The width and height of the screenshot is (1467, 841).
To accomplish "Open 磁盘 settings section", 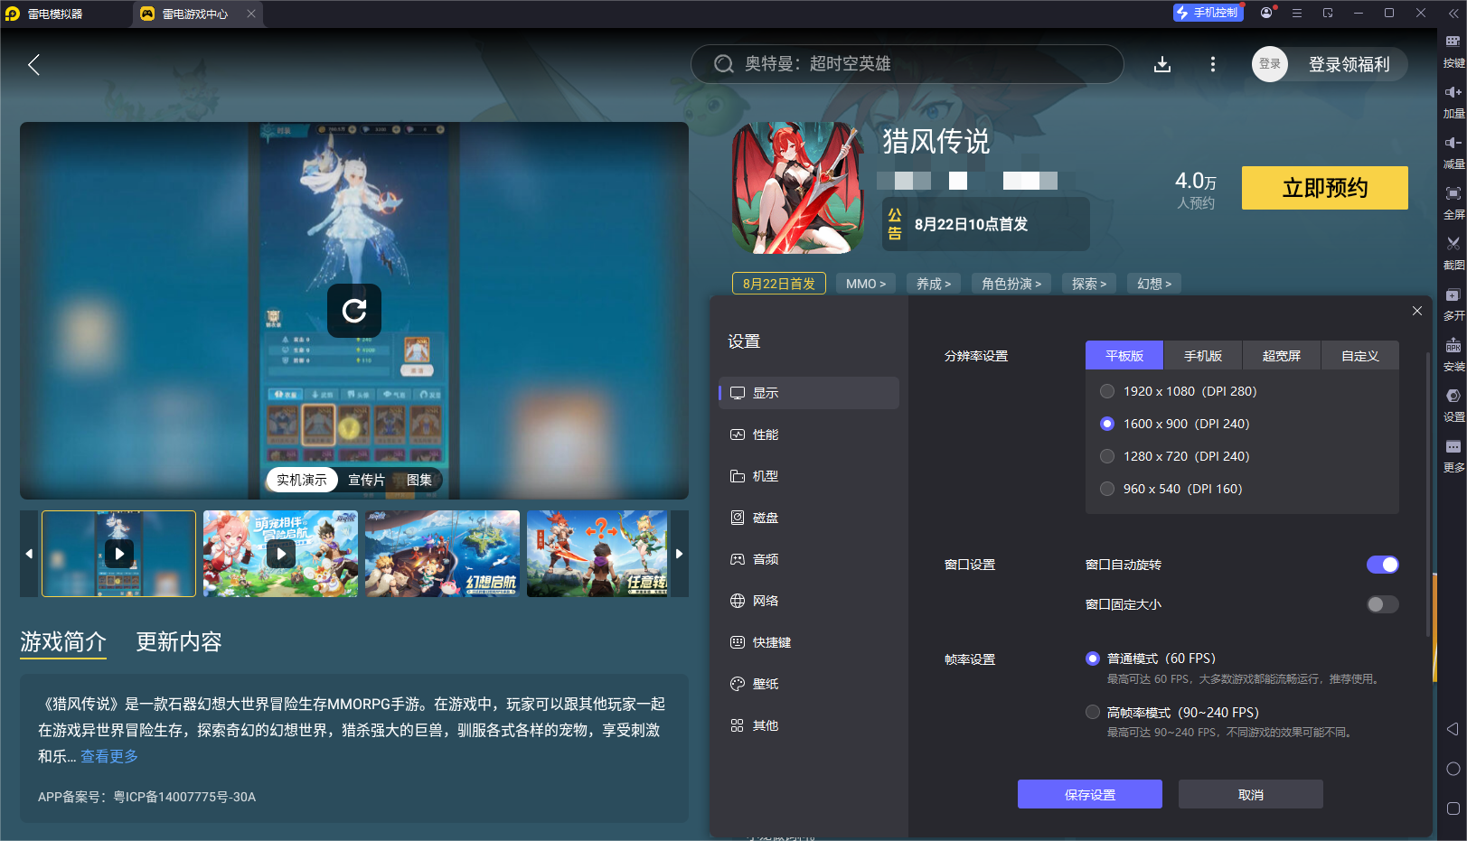I will point(809,518).
